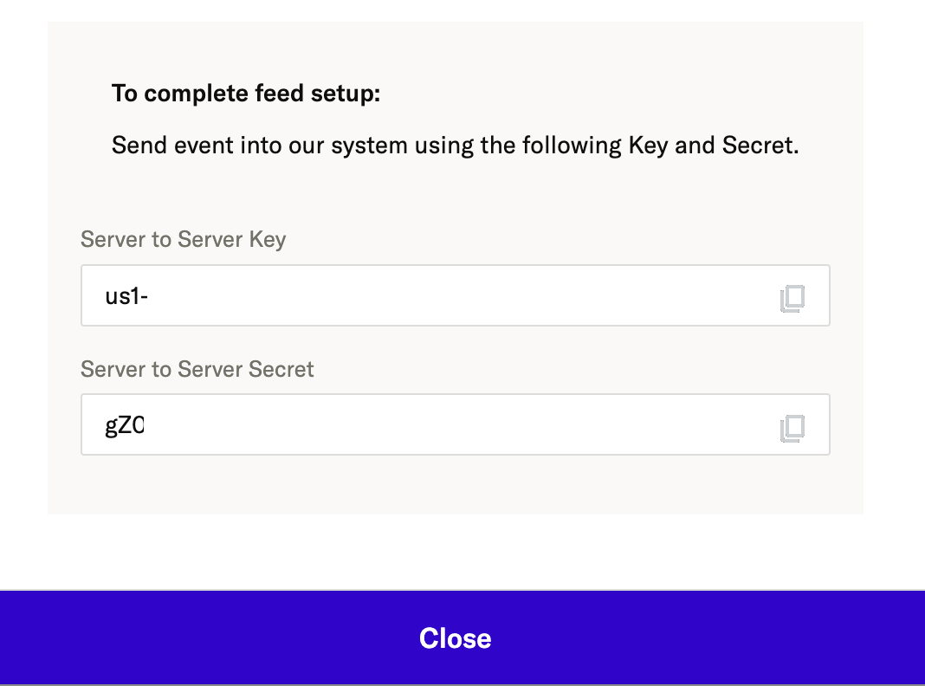Viewport: 925px width, 686px height.
Task: Click 'To complete feed setup:' heading
Action: [x=246, y=94]
